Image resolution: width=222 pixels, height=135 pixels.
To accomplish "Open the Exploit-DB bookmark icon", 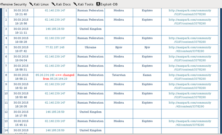I will pyautogui.click(x=98, y=4).
